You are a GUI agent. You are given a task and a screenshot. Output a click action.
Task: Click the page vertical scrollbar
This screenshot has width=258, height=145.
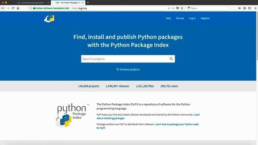pos(257,35)
